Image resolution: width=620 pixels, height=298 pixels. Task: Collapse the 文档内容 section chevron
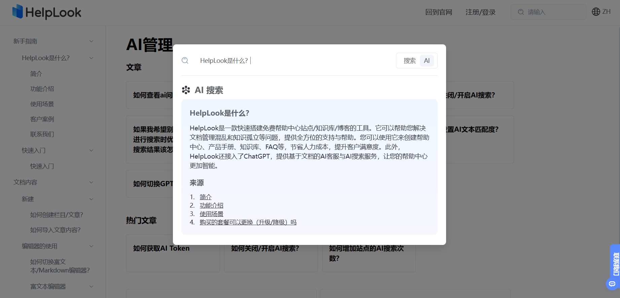pyautogui.click(x=91, y=182)
